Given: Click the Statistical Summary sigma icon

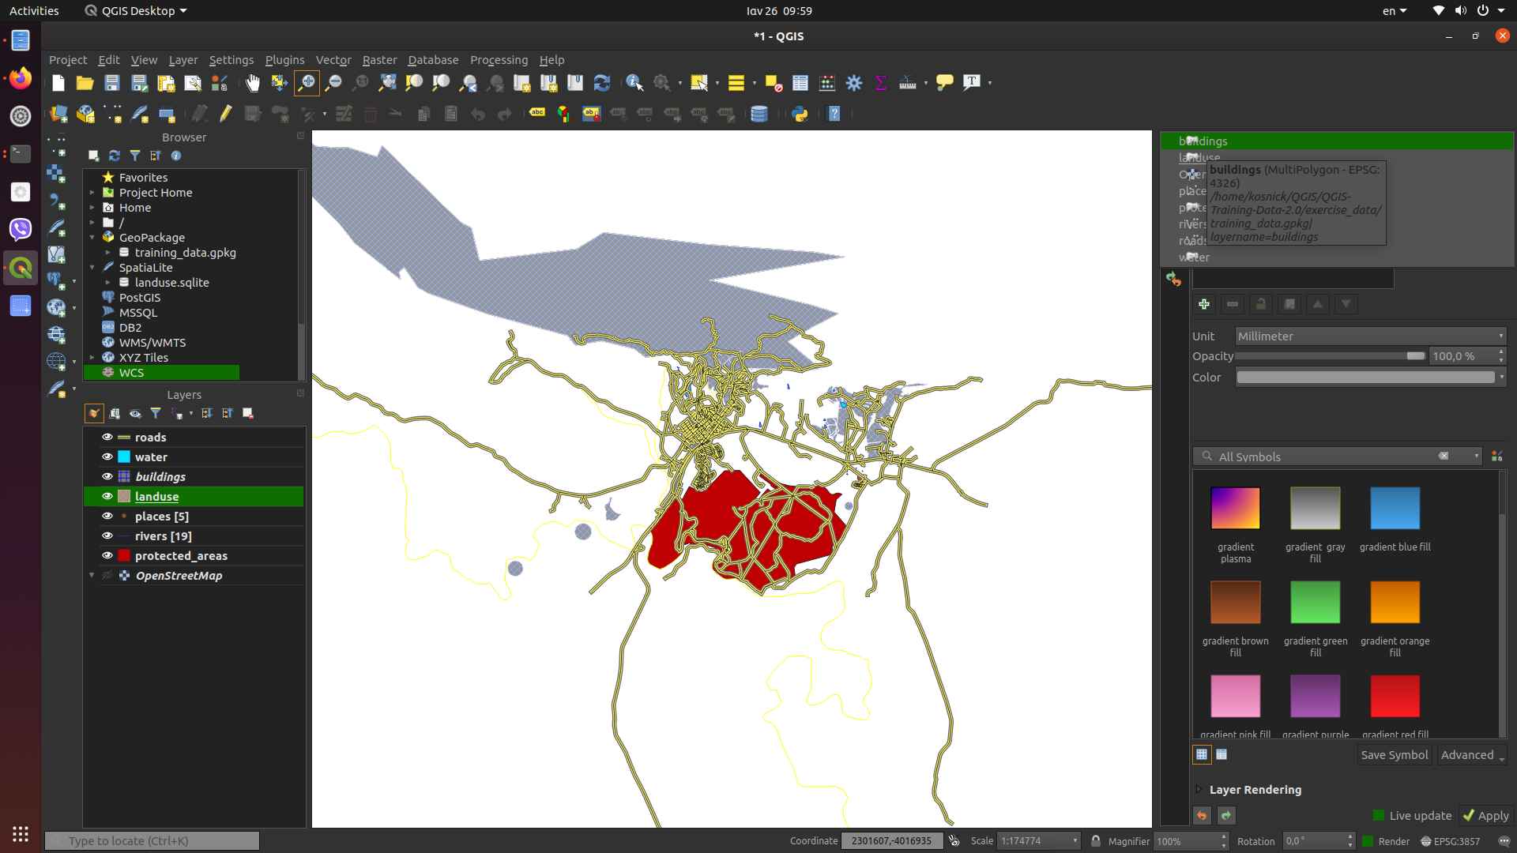Looking at the screenshot, I should pyautogui.click(x=880, y=82).
